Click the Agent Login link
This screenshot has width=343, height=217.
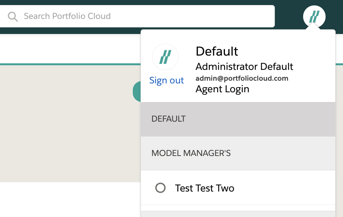222,89
